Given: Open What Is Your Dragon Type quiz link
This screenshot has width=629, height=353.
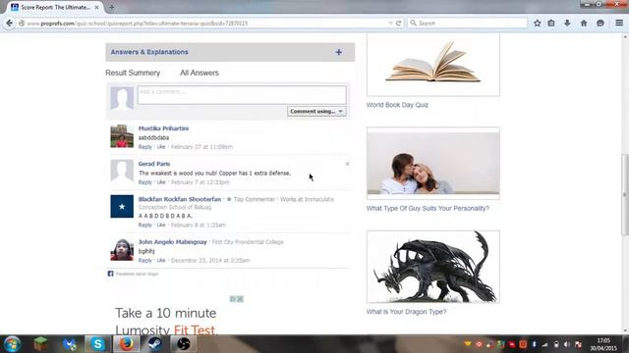Looking at the screenshot, I should point(406,312).
